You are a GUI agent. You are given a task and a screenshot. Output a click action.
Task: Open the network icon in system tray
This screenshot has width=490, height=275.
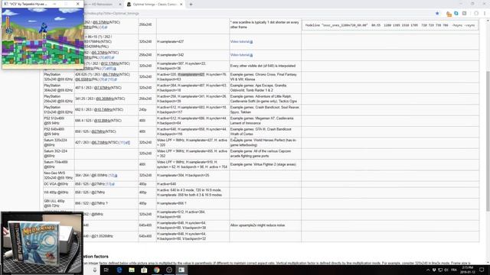tap(440, 270)
